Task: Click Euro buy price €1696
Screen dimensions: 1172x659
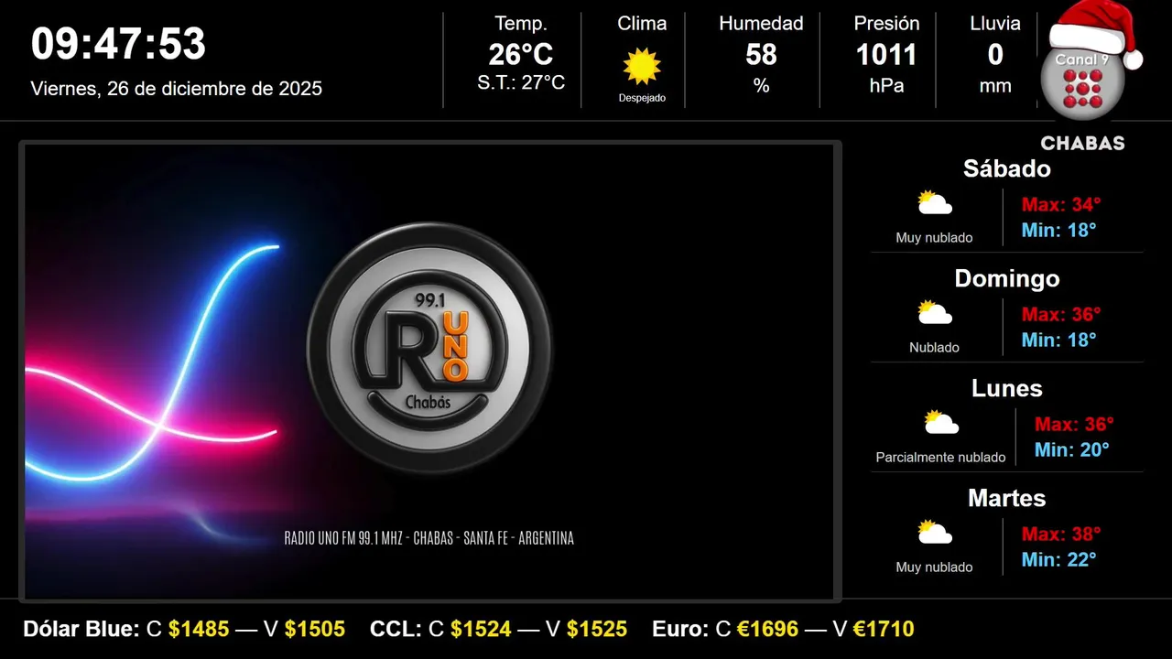Action: click(768, 629)
